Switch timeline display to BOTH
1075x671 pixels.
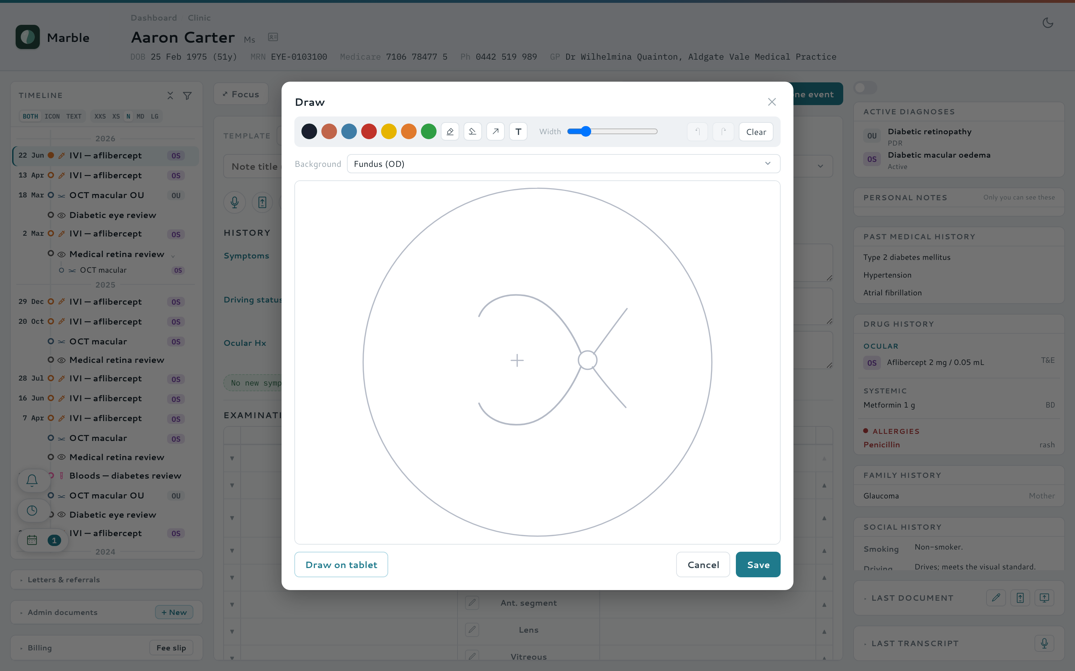tap(30, 116)
